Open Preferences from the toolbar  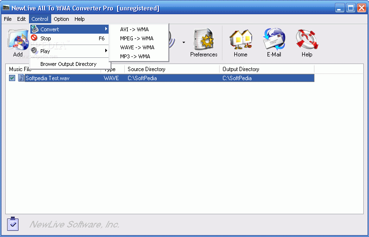pos(203,44)
